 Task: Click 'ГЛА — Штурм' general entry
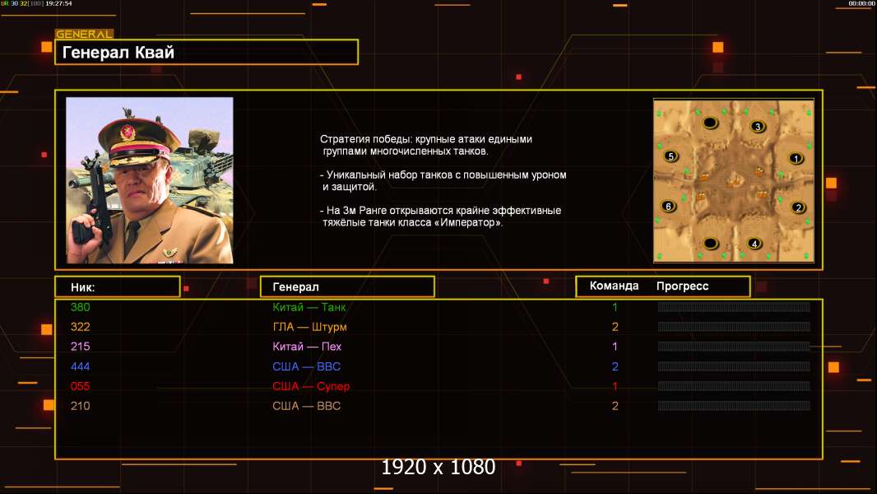point(309,327)
